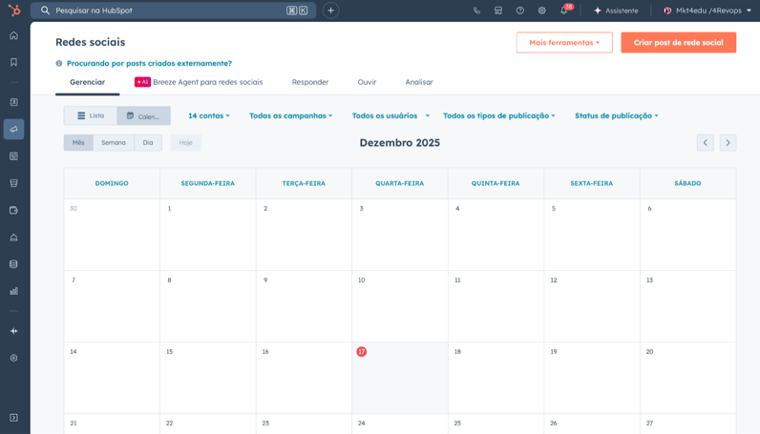Click the QUINTA-FEIRA column header
The image size is (760, 434).
(x=496, y=183)
